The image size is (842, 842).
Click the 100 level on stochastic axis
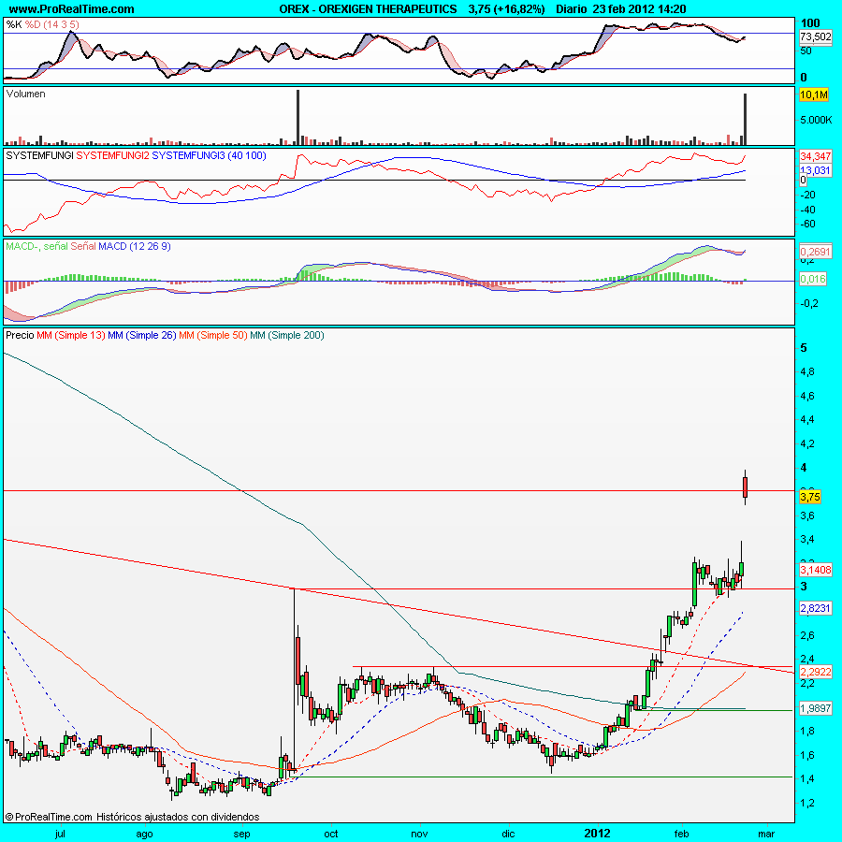point(810,22)
